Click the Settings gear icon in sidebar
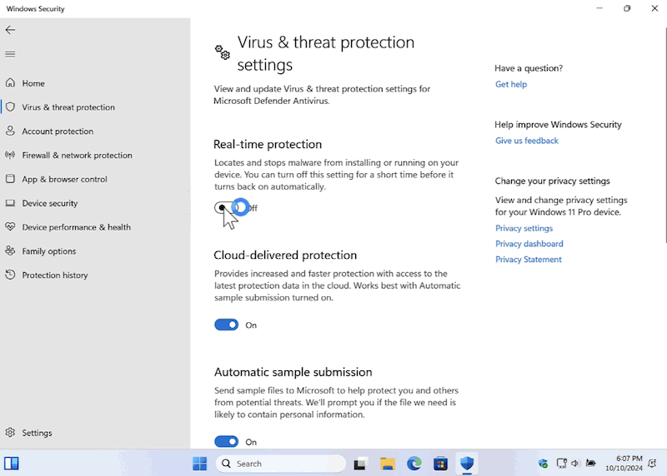667x476 pixels. click(x=10, y=432)
